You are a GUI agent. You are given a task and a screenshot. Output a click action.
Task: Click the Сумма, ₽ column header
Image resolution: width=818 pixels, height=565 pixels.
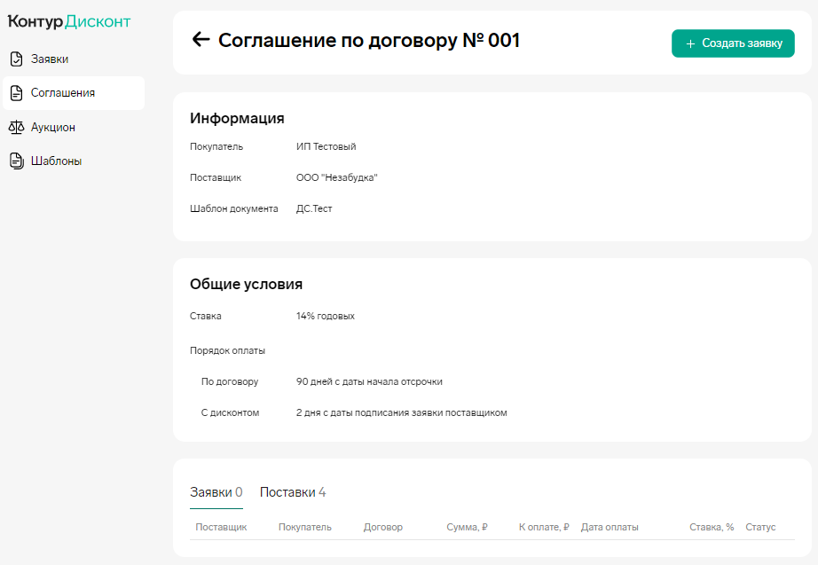467,527
